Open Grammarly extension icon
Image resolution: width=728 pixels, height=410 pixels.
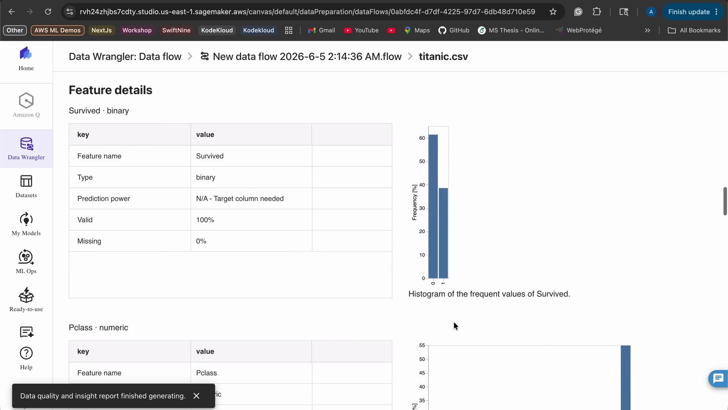click(x=578, y=12)
